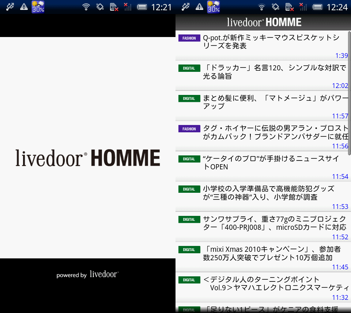Open the タグ・ホイヤー アラン・プロスト article
The image size is (351, 313).
pyautogui.click(x=263, y=136)
